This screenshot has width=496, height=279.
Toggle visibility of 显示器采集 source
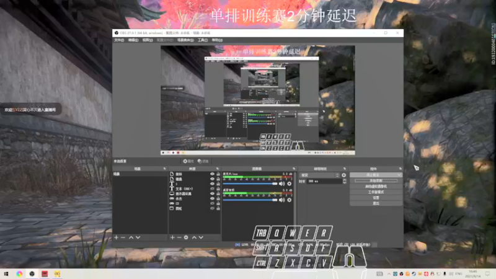(x=212, y=193)
